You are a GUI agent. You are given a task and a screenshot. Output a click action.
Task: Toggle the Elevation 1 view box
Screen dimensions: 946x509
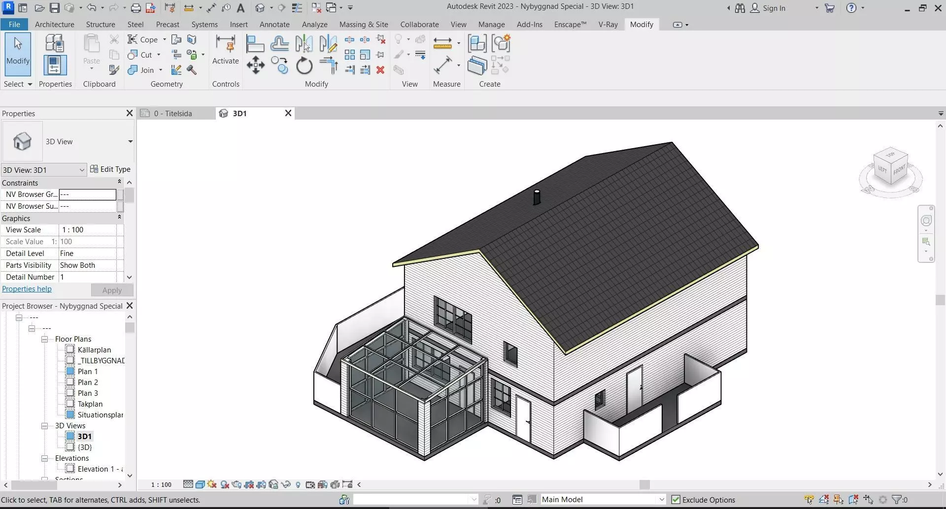point(70,469)
